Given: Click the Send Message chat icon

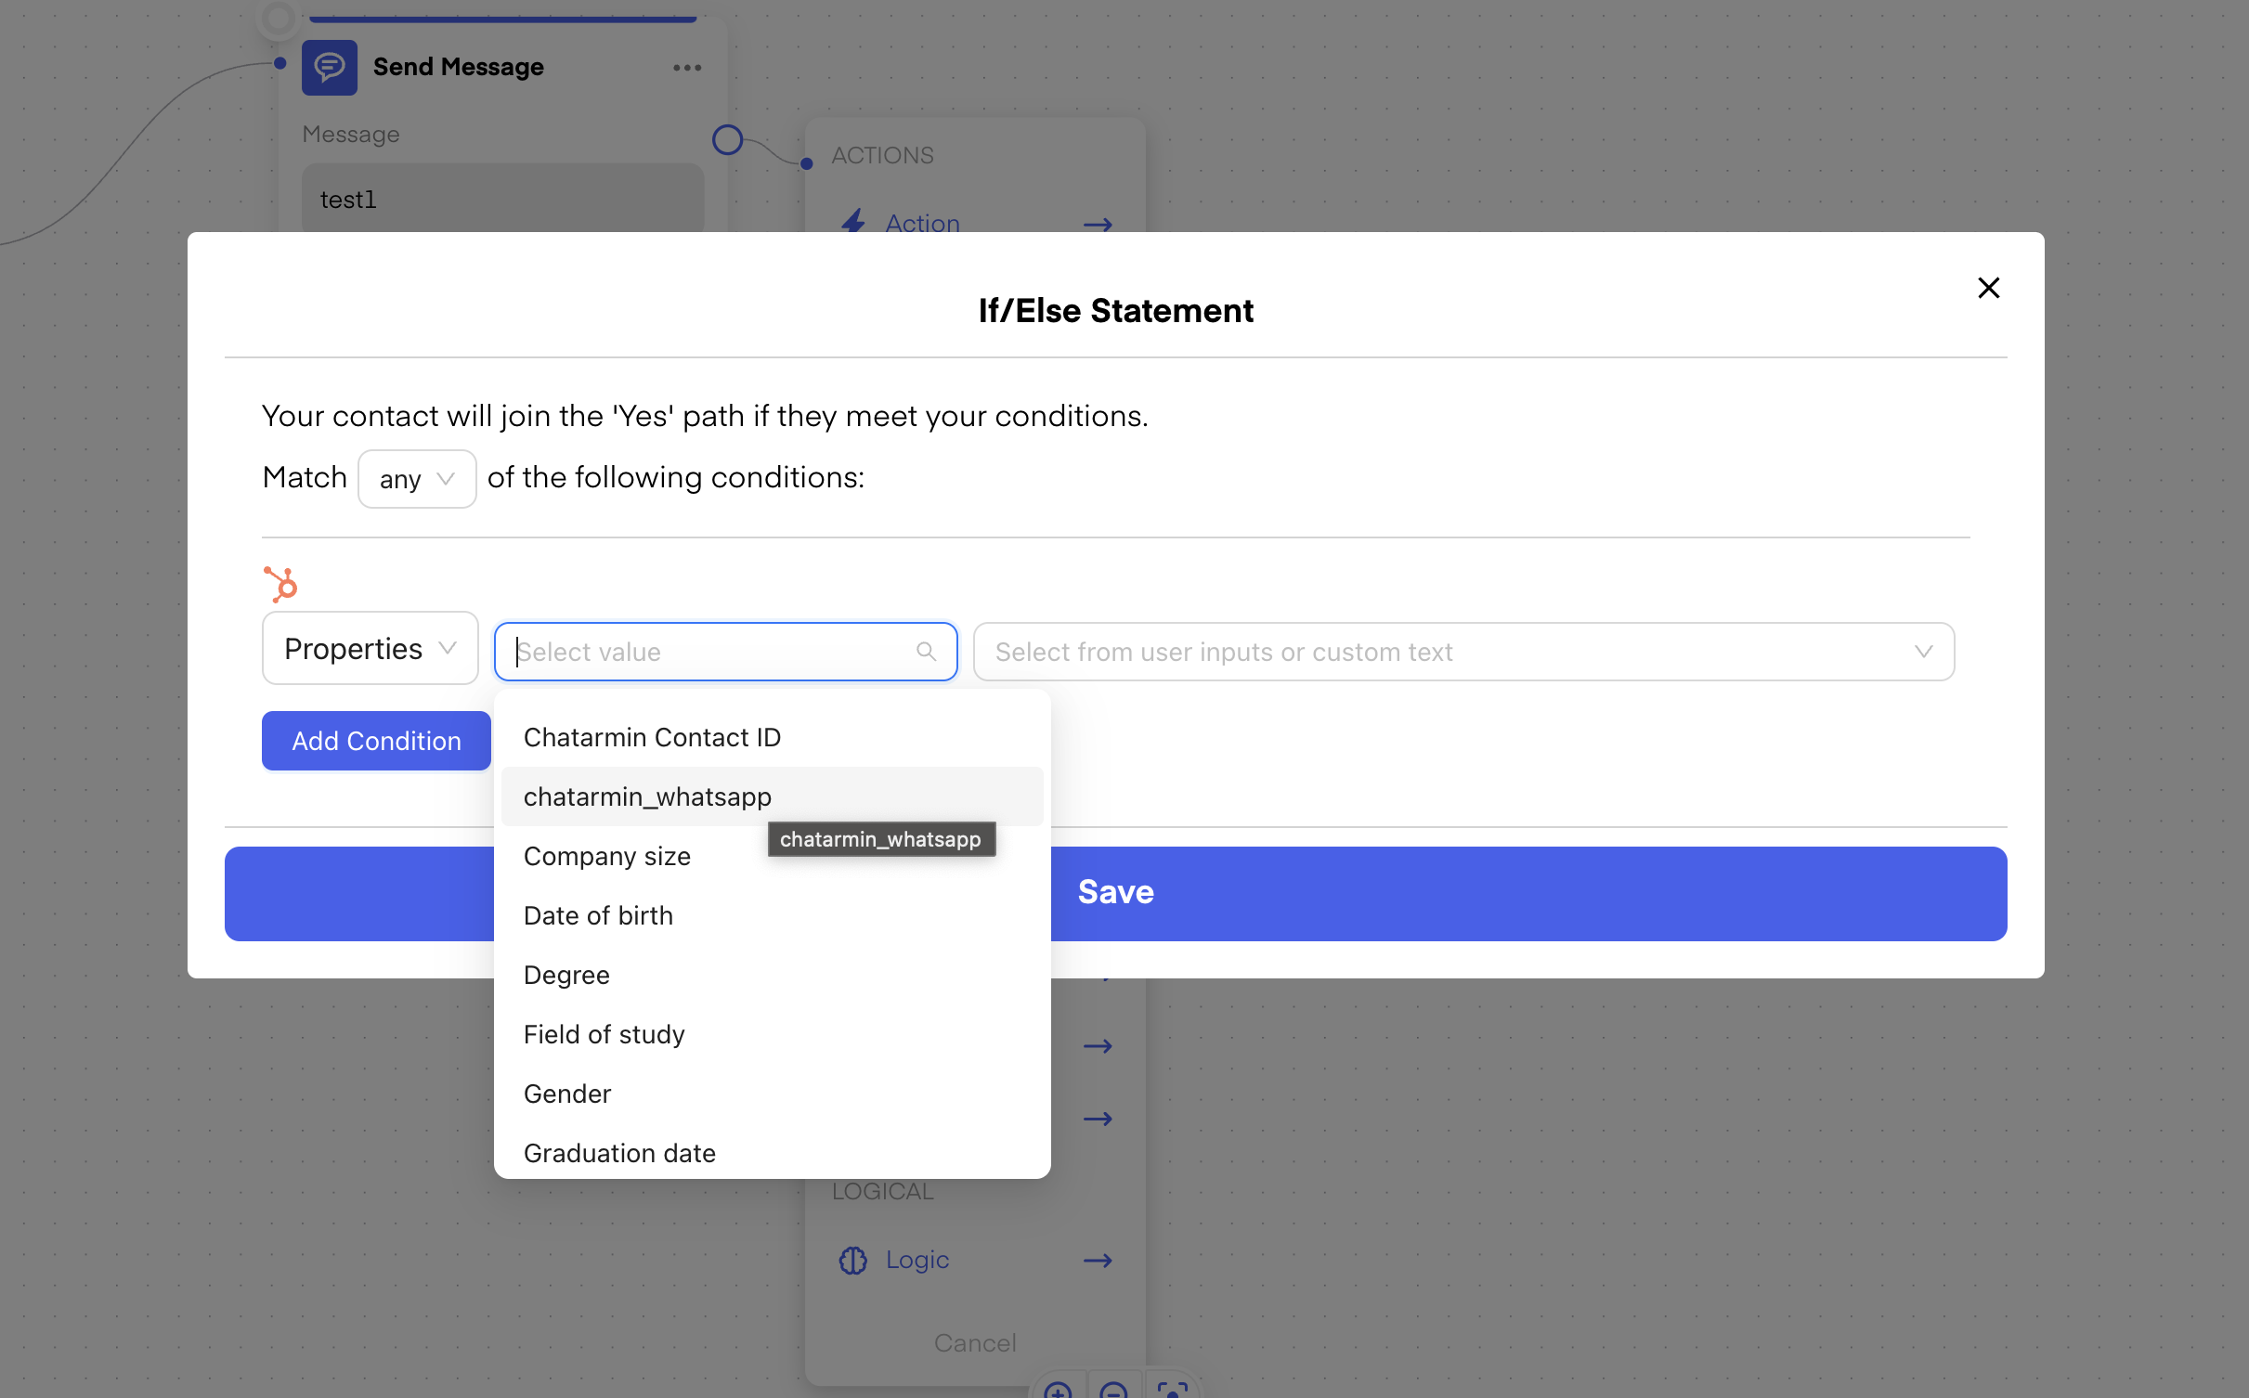Looking at the screenshot, I should pyautogui.click(x=330, y=67).
